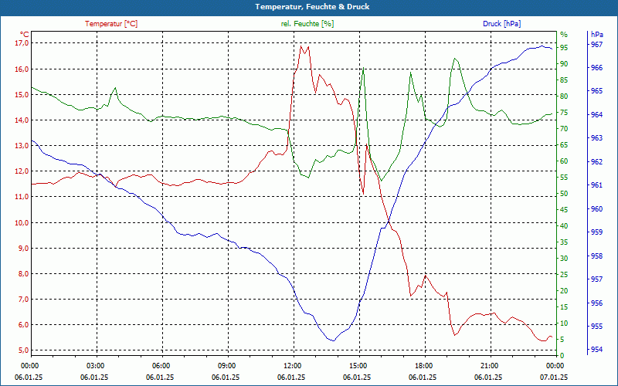Viewport: 618px width, 386px height.
Task: Click the 06.01.25 date below the 18:00 label
Action: [x=423, y=377]
